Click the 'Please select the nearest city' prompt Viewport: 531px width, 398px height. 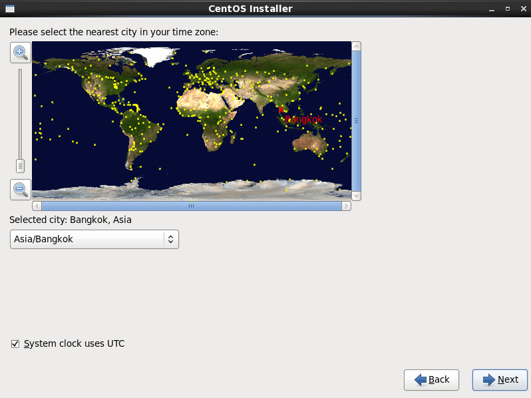pos(114,32)
